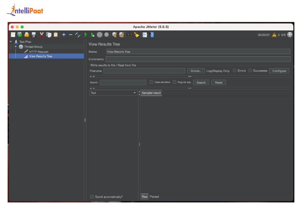This screenshot has width=302, height=211.
Task: Click the Thread Group gear icon
Action: [x=21, y=47]
